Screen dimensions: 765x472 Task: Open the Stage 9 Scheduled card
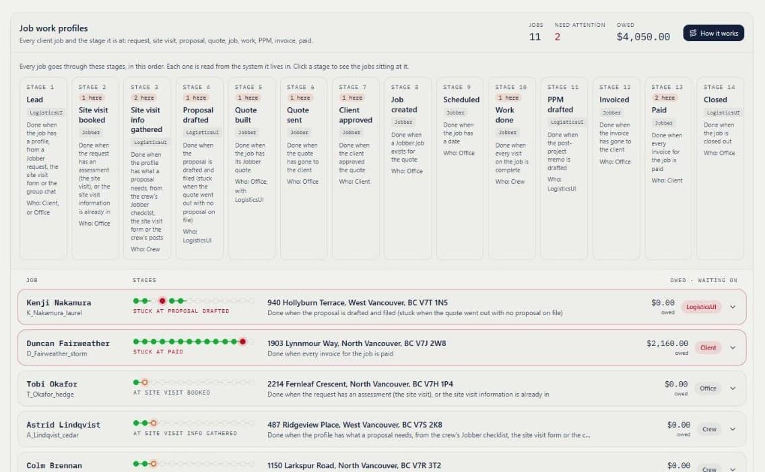pyautogui.click(x=460, y=168)
